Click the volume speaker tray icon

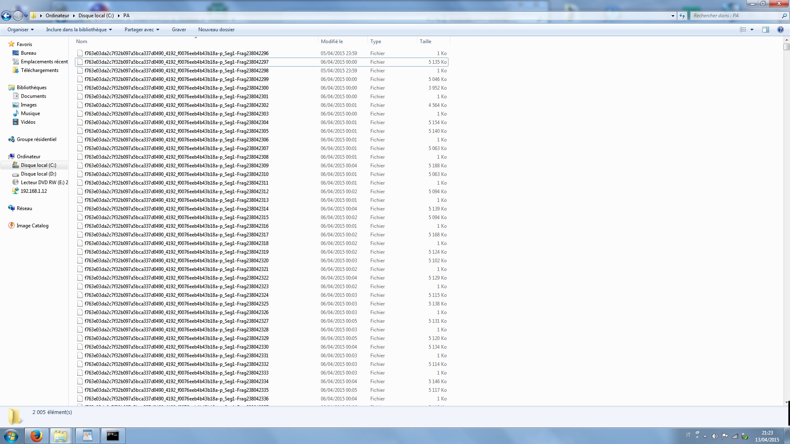point(715,436)
